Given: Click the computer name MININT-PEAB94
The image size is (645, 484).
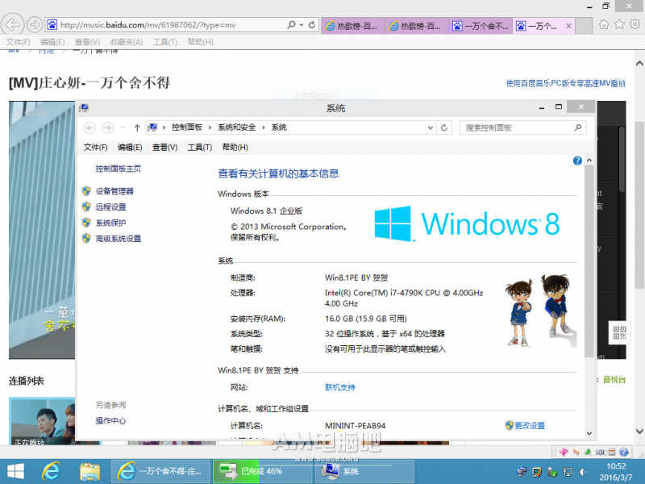Looking at the screenshot, I should click(x=355, y=426).
